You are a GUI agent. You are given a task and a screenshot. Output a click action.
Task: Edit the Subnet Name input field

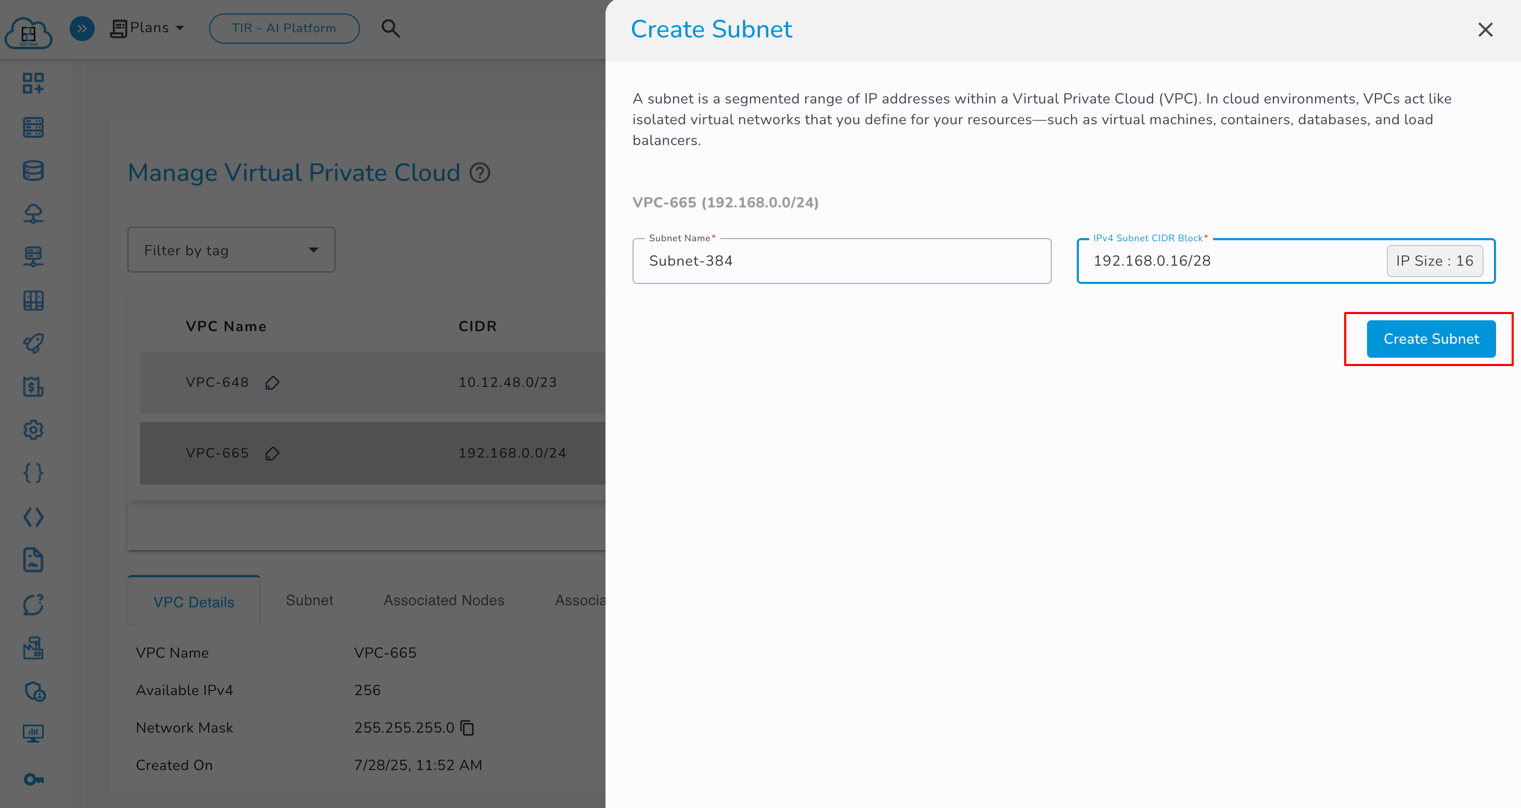pyautogui.click(x=842, y=260)
